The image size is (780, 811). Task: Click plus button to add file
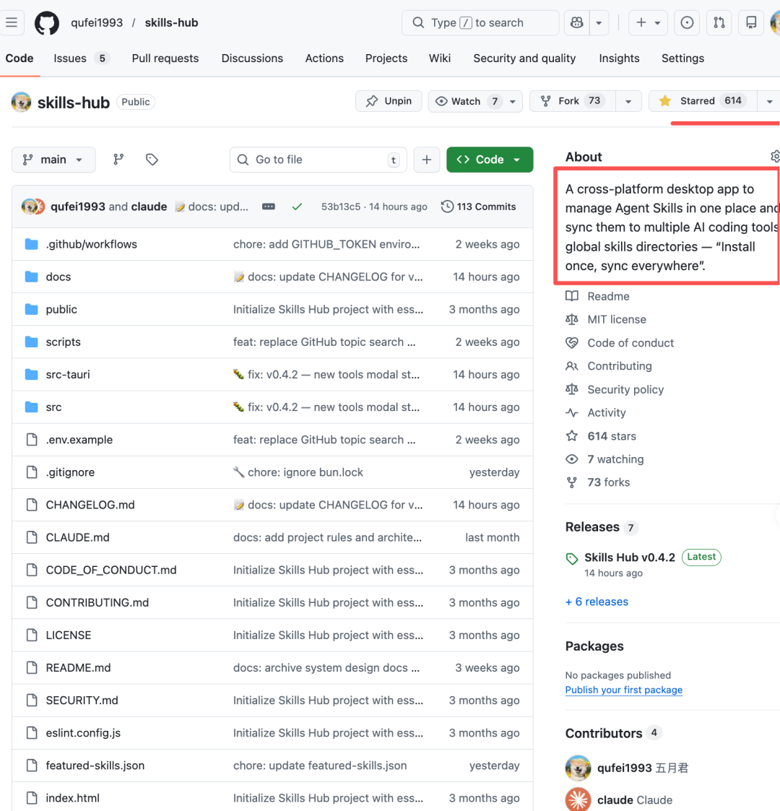click(427, 160)
